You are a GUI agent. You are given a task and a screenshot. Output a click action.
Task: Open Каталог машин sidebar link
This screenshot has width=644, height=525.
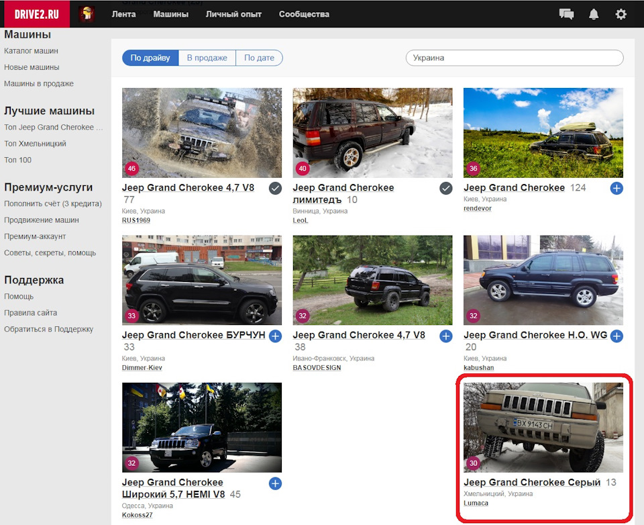pyautogui.click(x=32, y=50)
